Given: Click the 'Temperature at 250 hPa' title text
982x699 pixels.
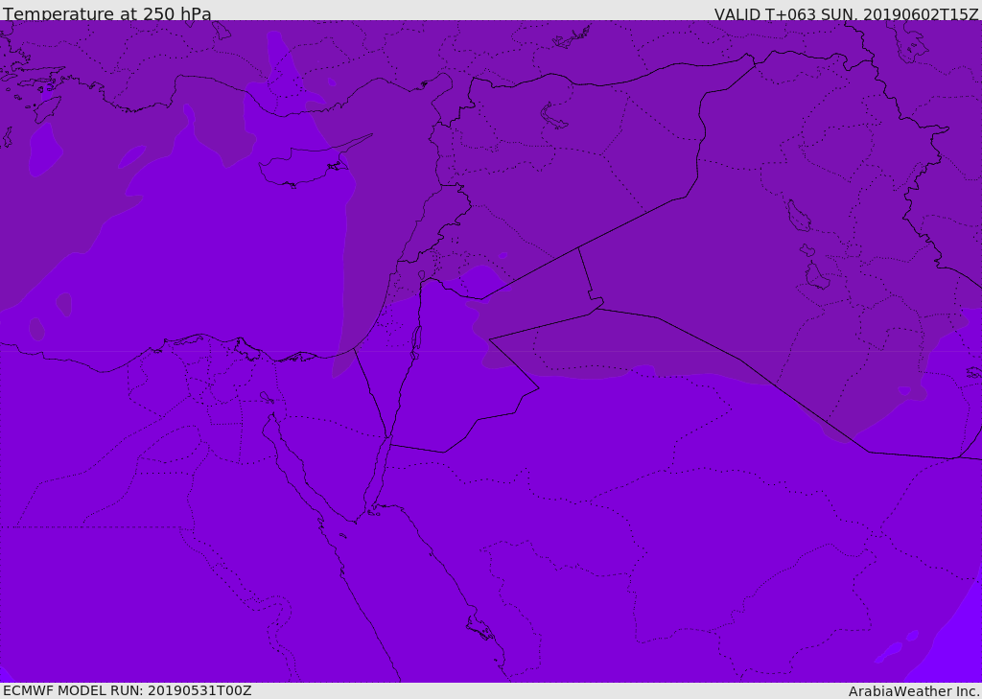Looking at the screenshot, I should point(107,13).
